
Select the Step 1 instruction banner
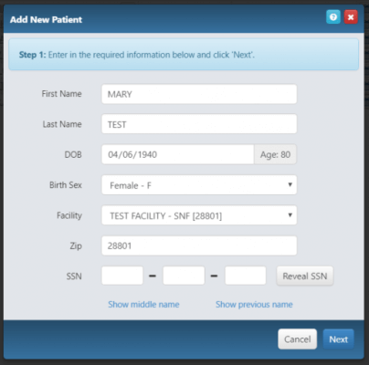click(184, 55)
